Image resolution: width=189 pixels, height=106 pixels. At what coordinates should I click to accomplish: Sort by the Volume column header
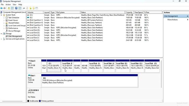pos(35,12)
